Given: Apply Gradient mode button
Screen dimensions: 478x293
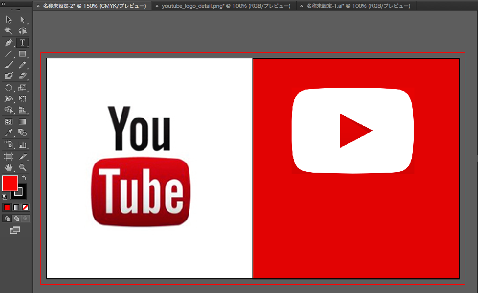Looking at the screenshot, I should (16, 207).
